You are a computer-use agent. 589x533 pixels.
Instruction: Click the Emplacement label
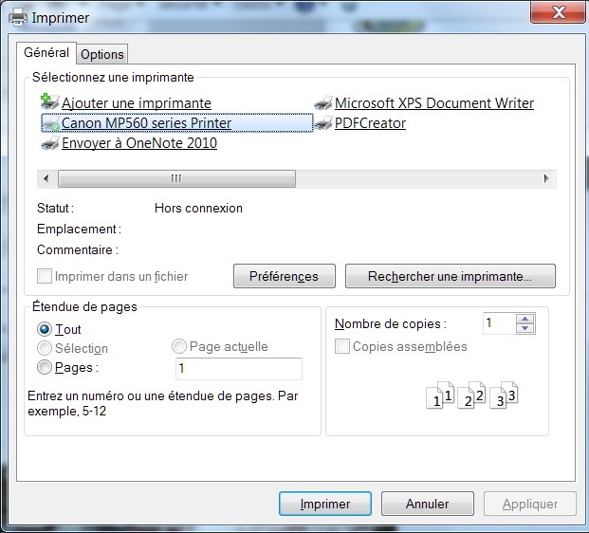coord(79,230)
